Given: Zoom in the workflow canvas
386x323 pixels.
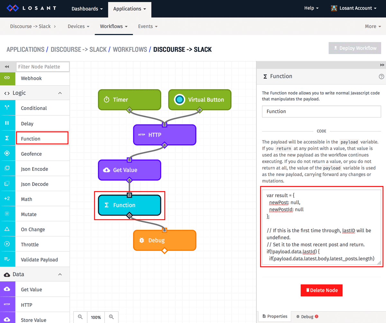Looking at the screenshot, I should coord(111,317).
